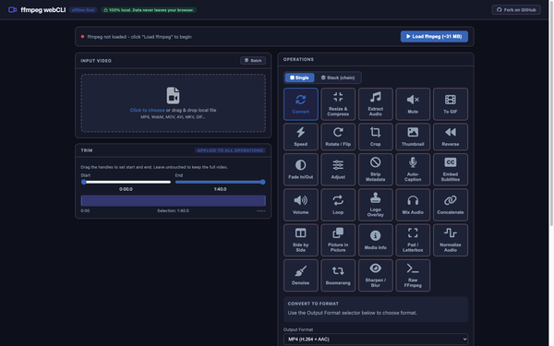Select Strip Metadata operation
The height and width of the screenshot is (346, 554).
click(376, 170)
